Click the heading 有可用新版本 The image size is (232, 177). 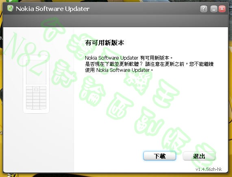[x=104, y=43]
